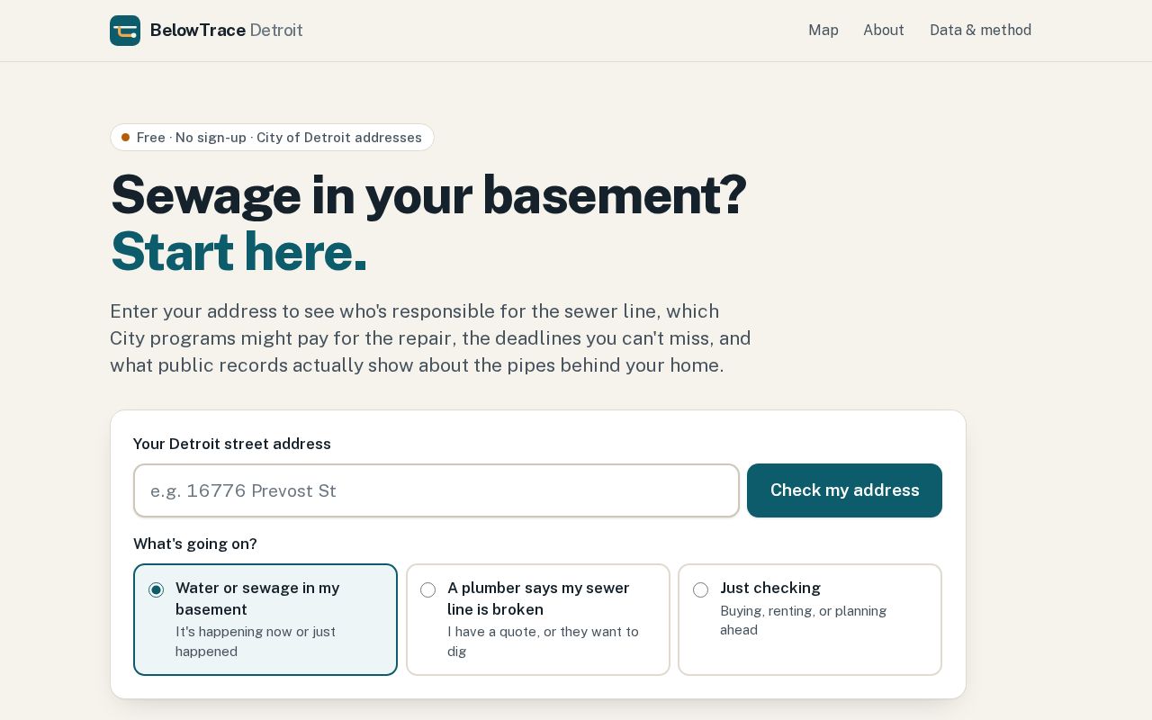This screenshot has width=1152, height=720.
Task: Focus the Detroit street address field
Action: (x=436, y=490)
